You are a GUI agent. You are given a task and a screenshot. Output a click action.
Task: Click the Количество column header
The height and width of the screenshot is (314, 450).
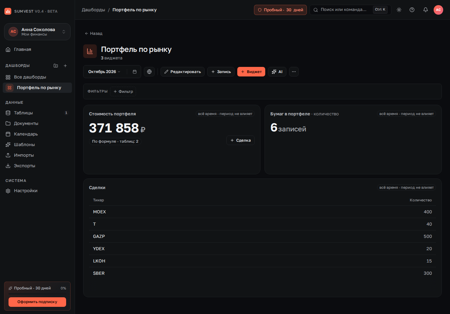421,200
